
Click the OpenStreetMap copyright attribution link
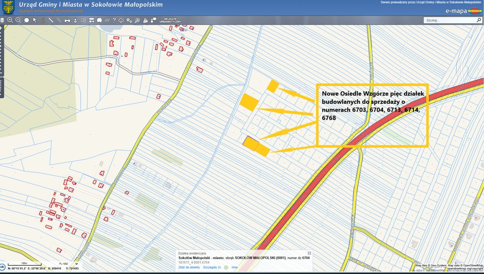click(465, 269)
